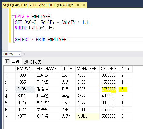
Task: Click the TITLE column header
Action: point(67,69)
